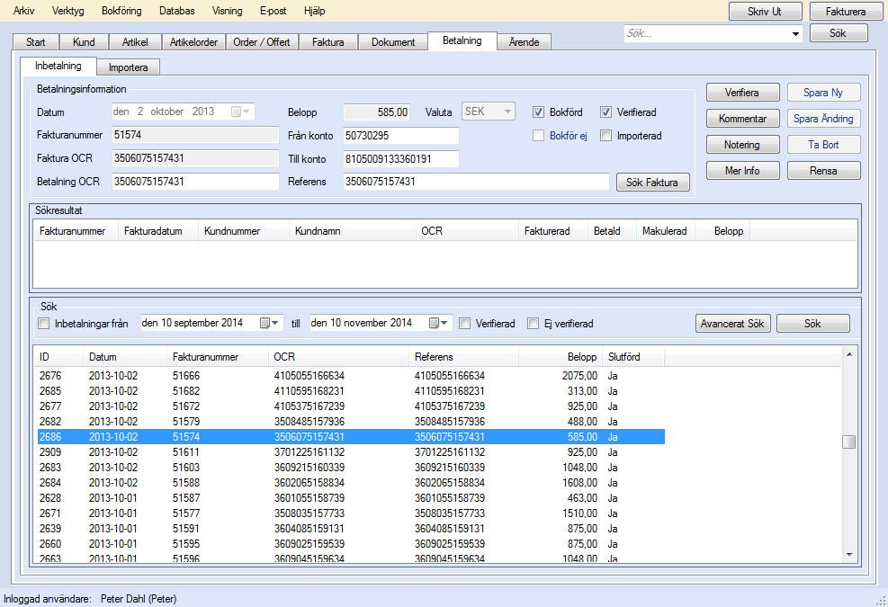This screenshot has width=888, height=607.
Task: Open the Visning menu
Action: (x=227, y=11)
